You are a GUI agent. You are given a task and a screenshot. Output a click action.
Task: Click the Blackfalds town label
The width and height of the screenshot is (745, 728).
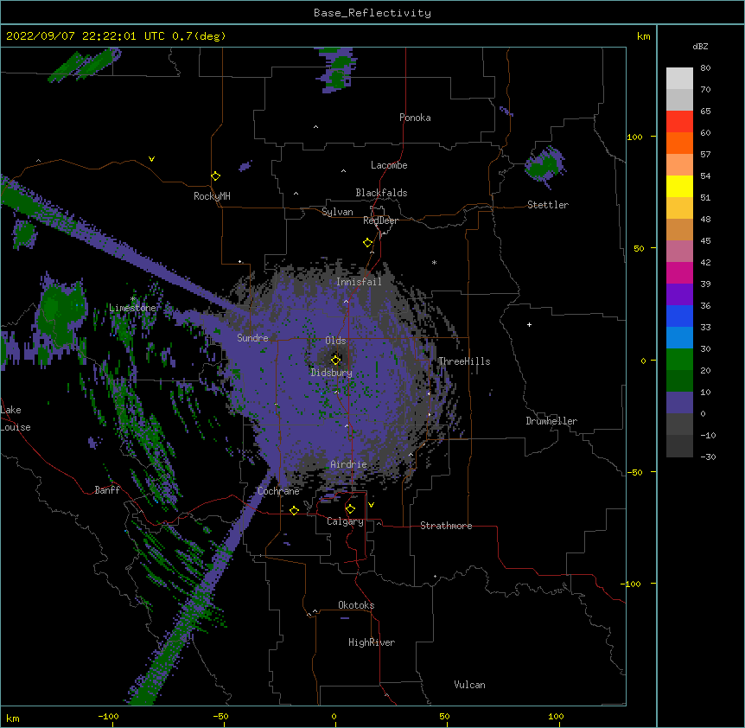pyautogui.click(x=381, y=193)
